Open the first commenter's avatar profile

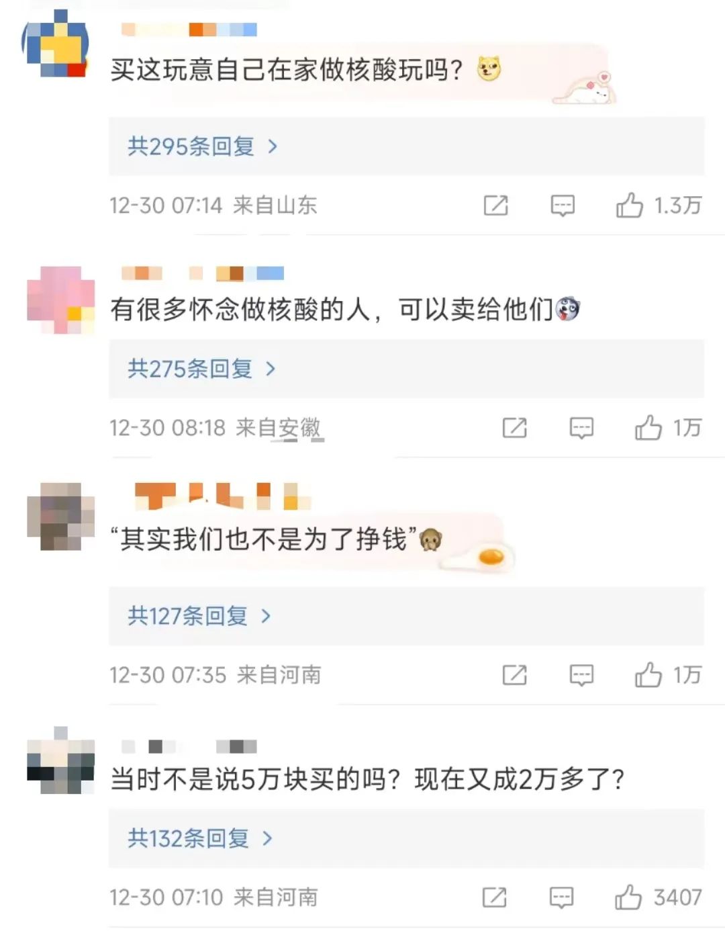pyautogui.click(x=56, y=44)
